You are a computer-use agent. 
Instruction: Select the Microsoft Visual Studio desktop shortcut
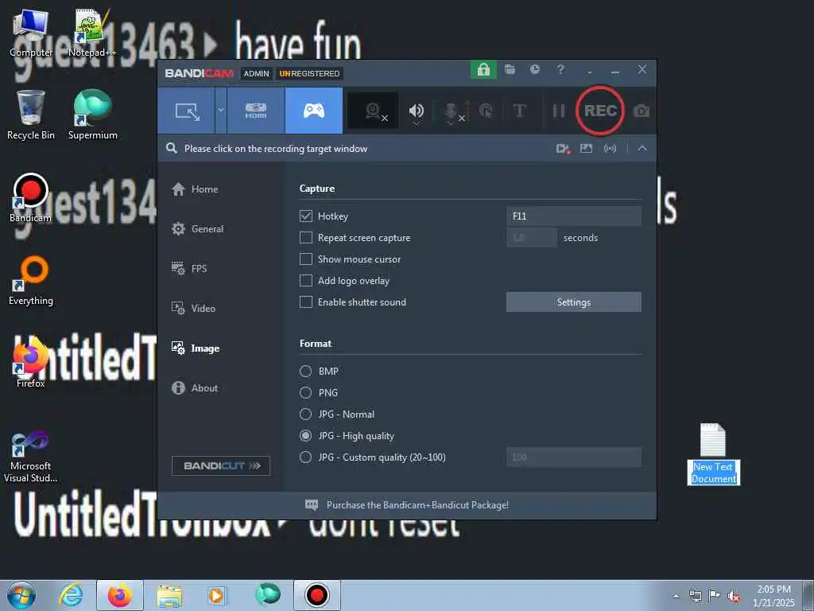[31, 457]
